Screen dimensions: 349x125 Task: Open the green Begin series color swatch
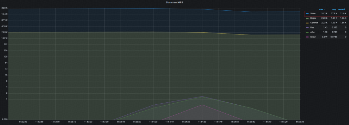point(307,18)
